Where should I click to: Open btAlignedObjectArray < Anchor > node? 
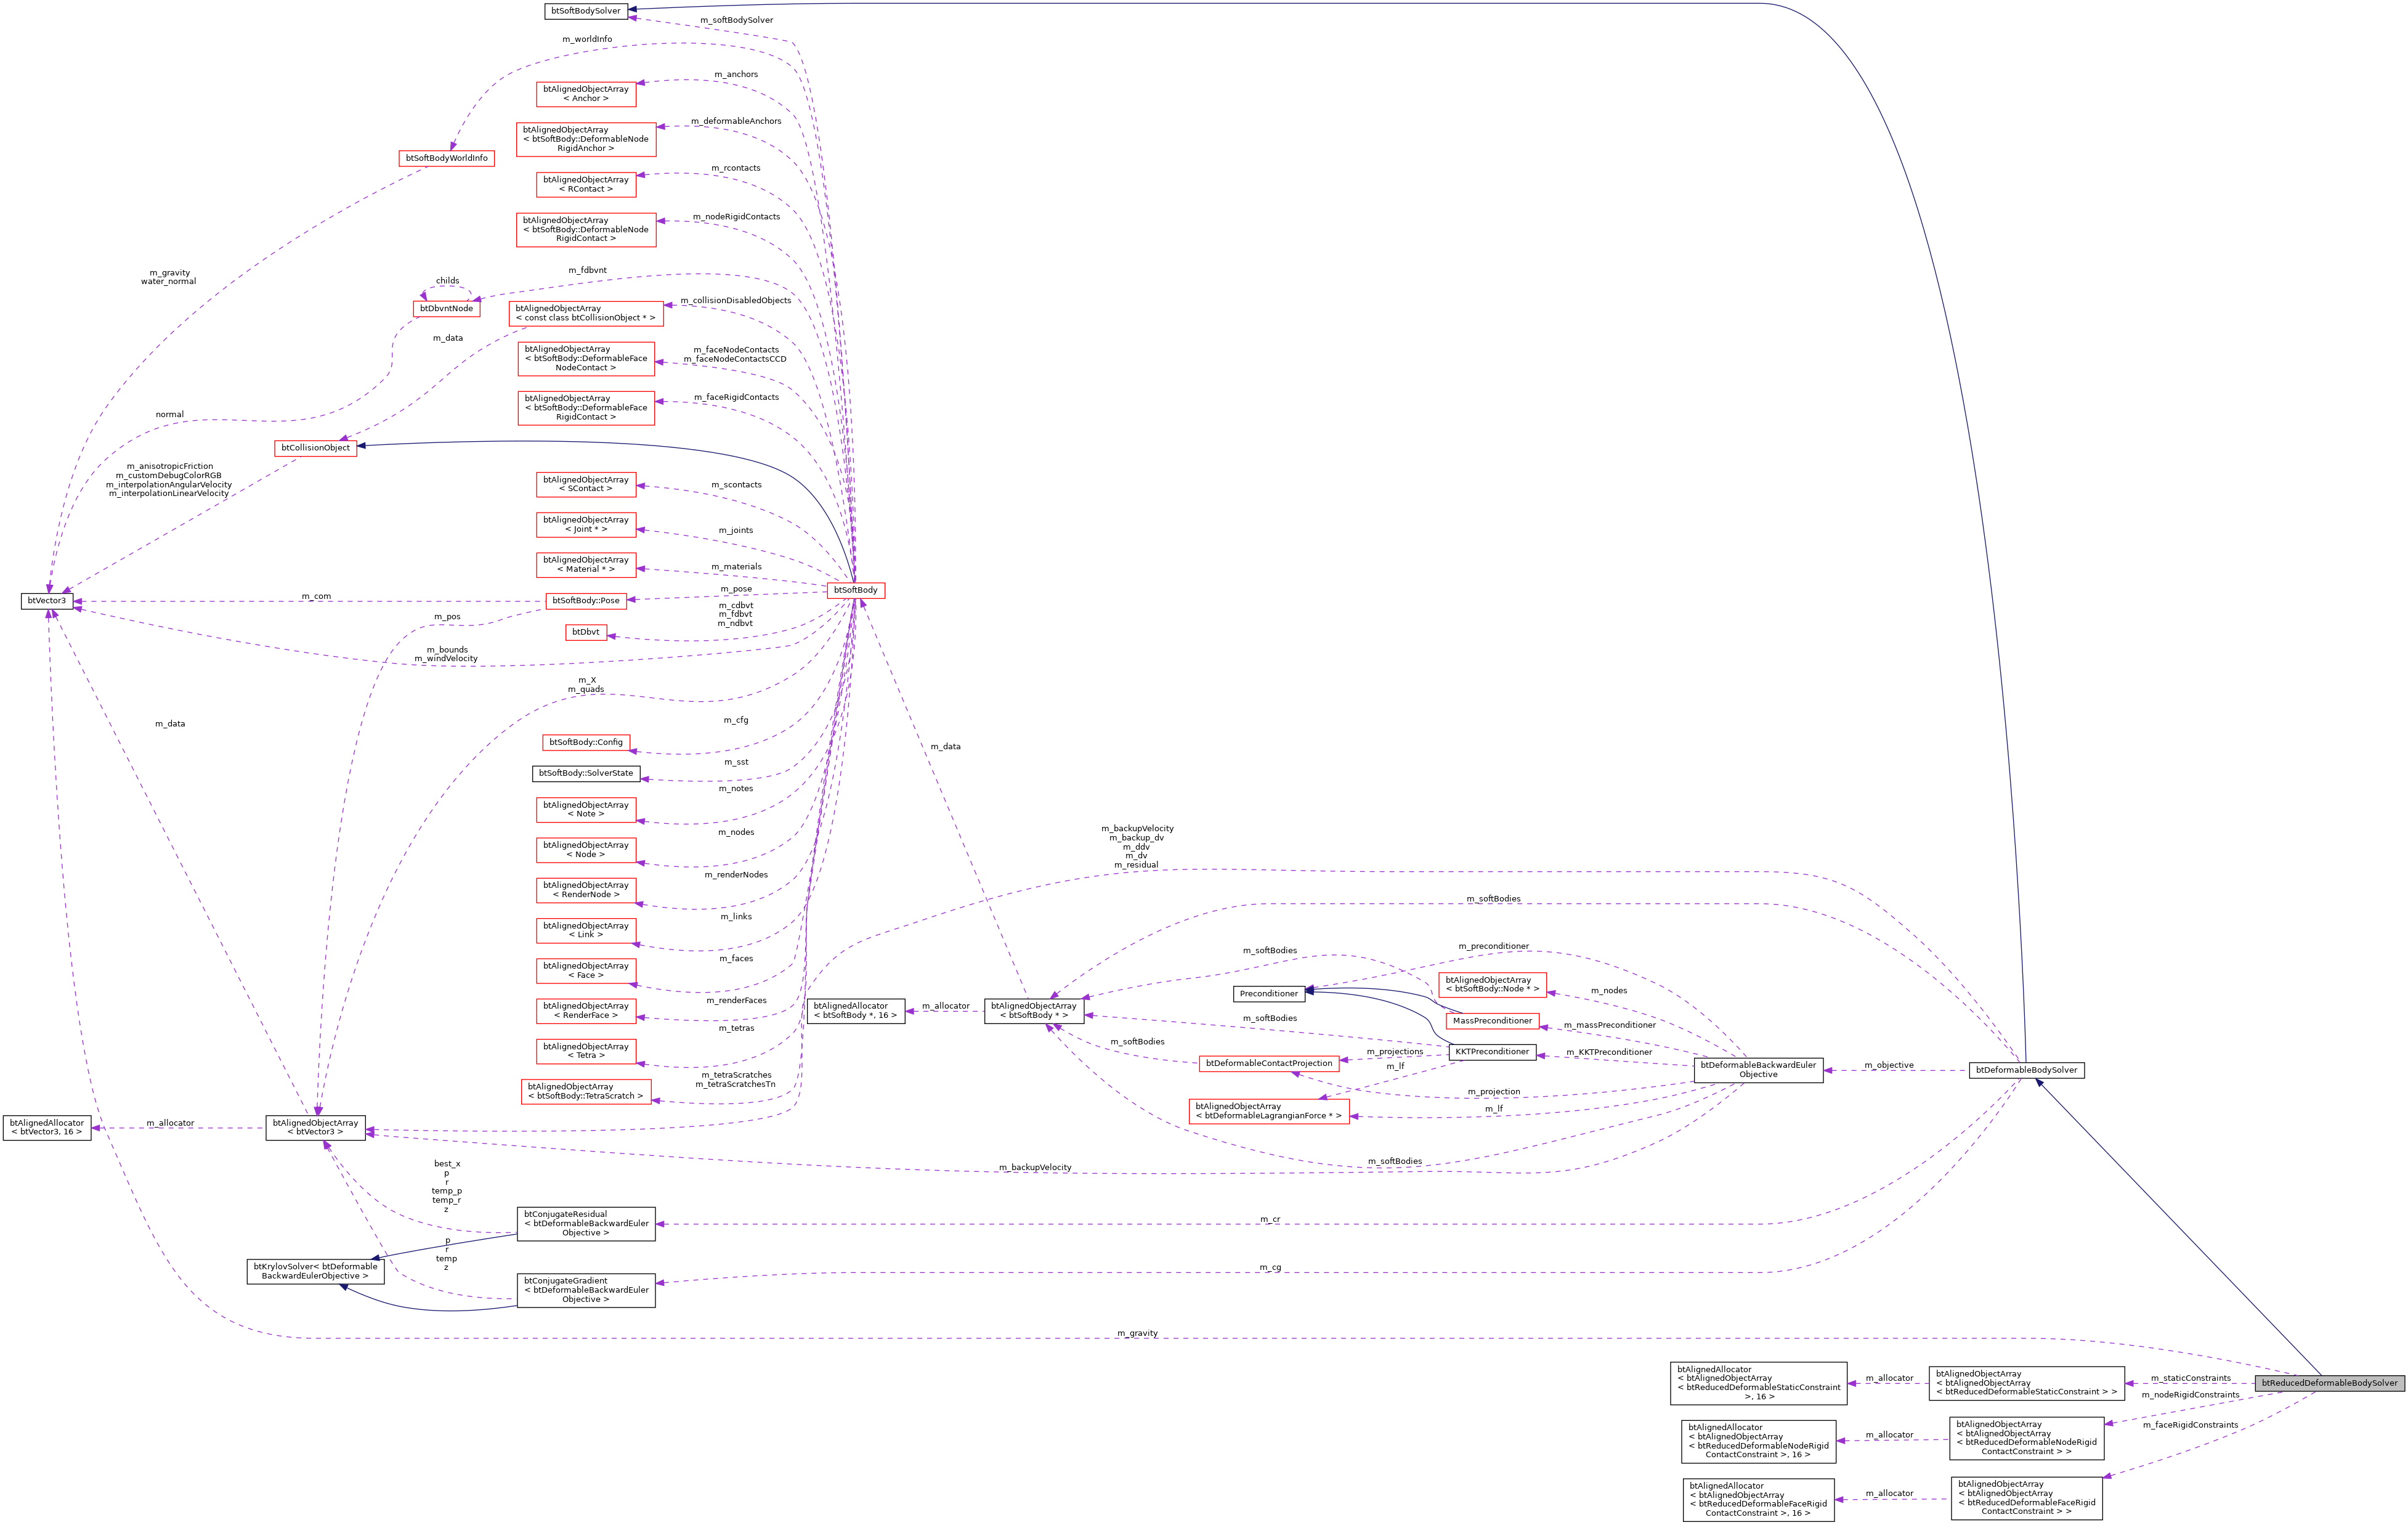pos(586,94)
